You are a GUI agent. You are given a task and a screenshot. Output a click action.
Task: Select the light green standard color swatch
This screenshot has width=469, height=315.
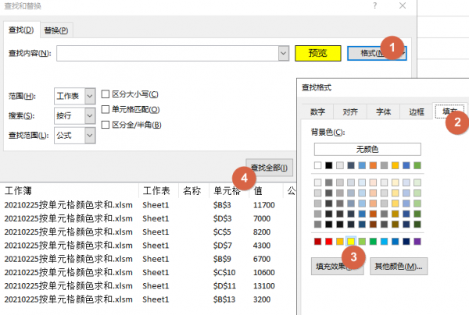[362, 241]
